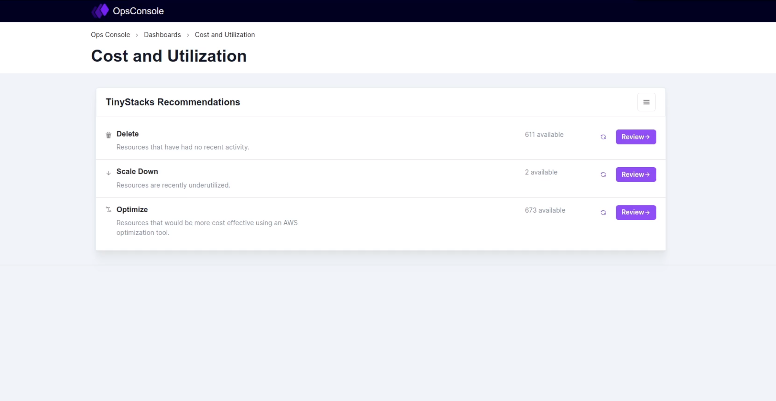Screen dimensions: 776x401
Task: Click the Cost and Utilization page title
Action: (x=169, y=56)
